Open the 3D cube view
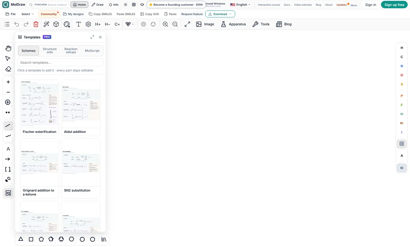This screenshot has height=247, width=410. [56, 24]
